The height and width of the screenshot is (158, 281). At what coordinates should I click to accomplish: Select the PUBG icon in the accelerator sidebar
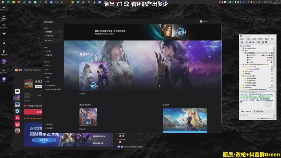coord(17,104)
